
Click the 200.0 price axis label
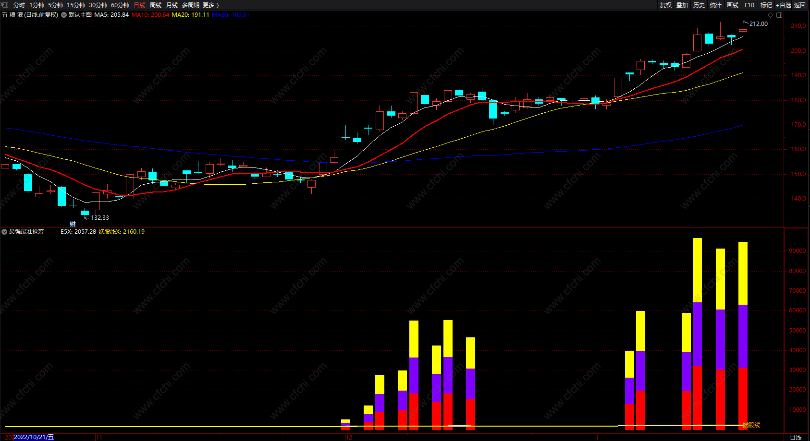(798, 51)
